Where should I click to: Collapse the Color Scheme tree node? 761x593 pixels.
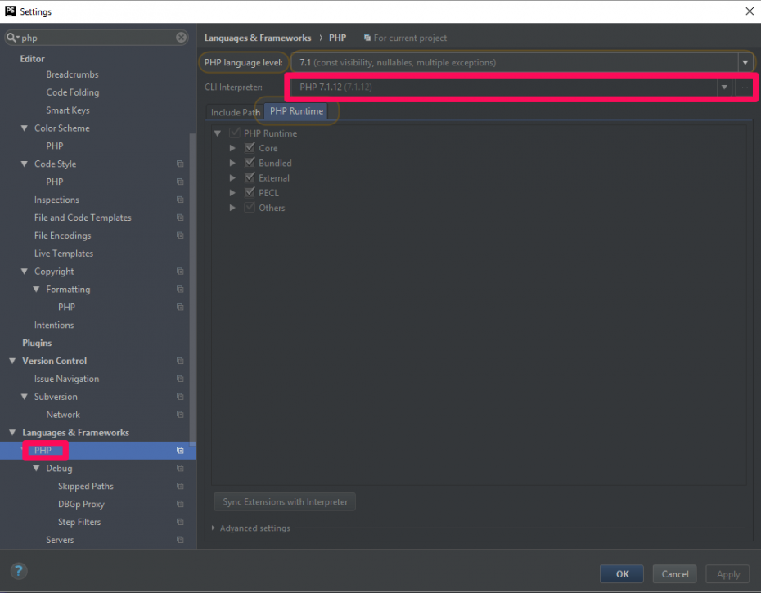click(x=25, y=128)
